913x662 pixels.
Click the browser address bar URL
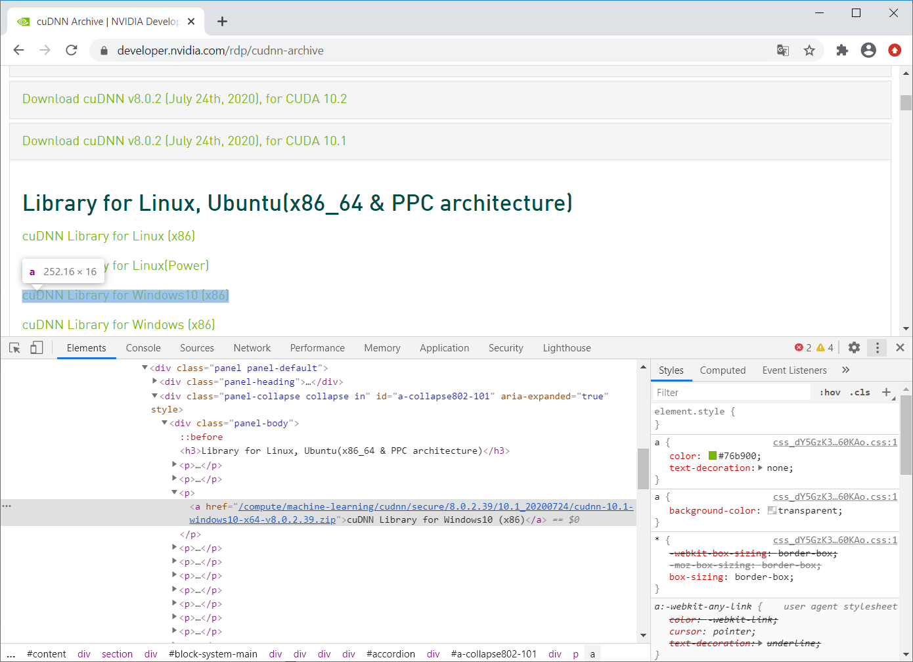220,51
